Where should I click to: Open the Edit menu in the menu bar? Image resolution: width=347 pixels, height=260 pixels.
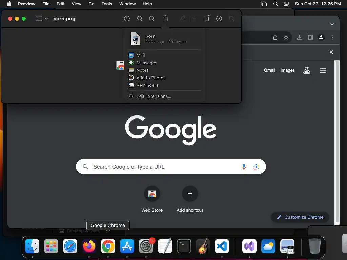point(60,4)
